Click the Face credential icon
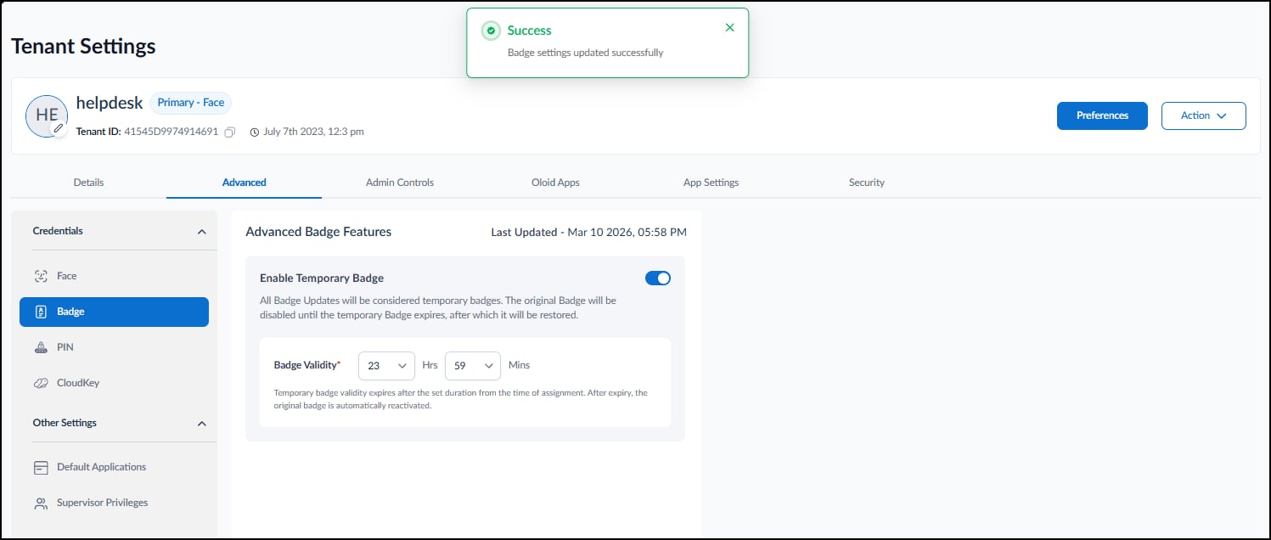 (41, 276)
